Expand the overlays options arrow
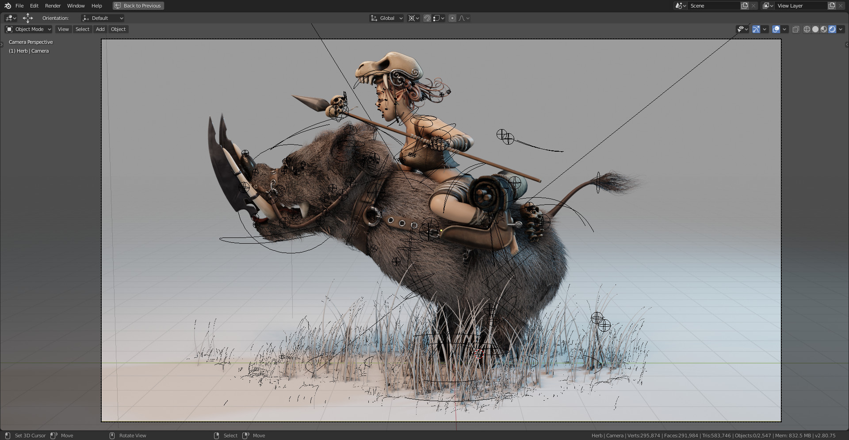849x440 pixels. coord(784,29)
